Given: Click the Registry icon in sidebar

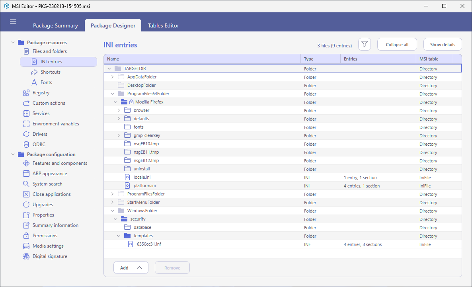Looking at the screenshot, I should coord(26,93).
